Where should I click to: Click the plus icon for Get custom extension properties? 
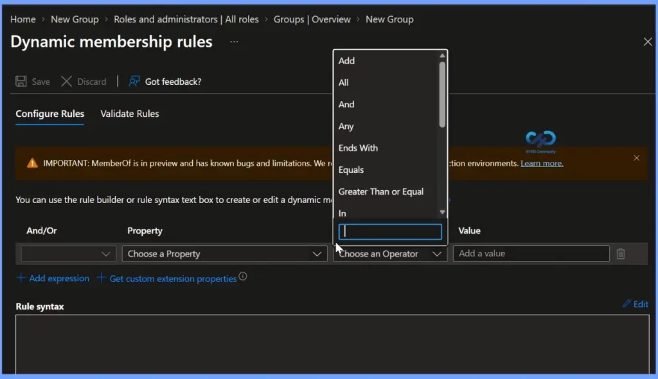[101, 278]
